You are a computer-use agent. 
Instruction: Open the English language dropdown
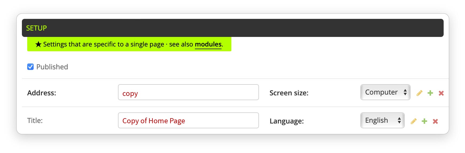click(x=382, y=120)
